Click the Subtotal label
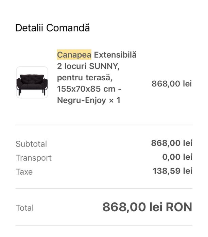This screenshot has width=208, height=237. tap(31, 144)
